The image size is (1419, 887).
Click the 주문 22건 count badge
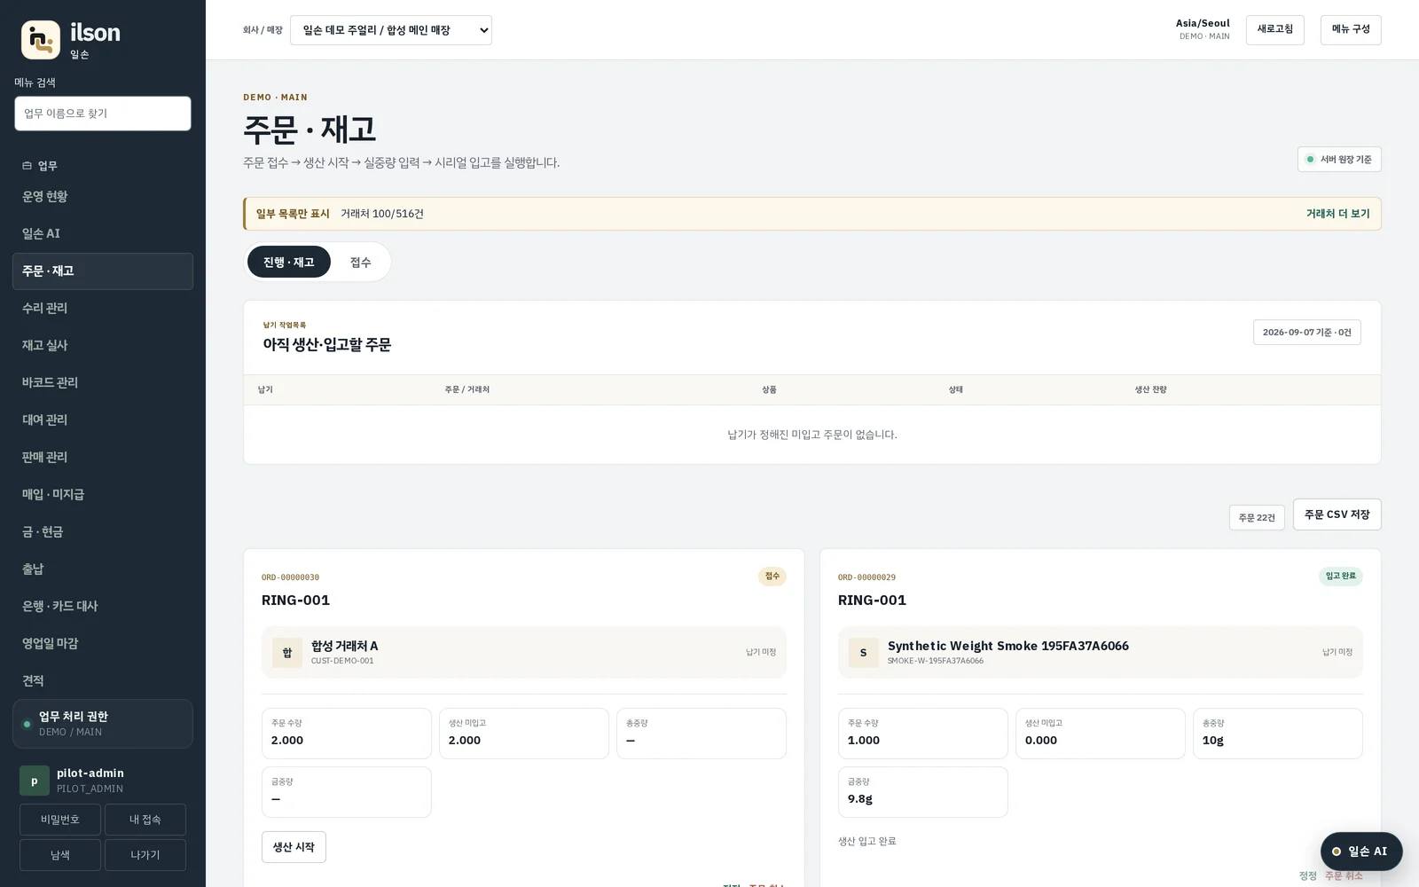(x=1257, y=518)
